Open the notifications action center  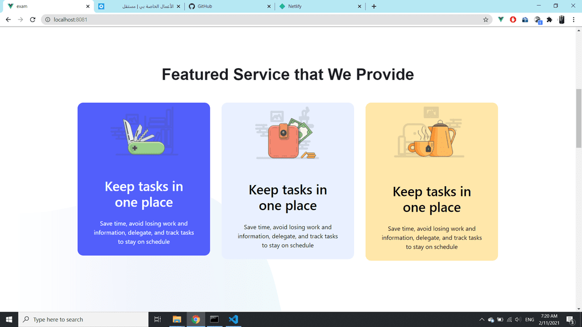tap(571, 320)
